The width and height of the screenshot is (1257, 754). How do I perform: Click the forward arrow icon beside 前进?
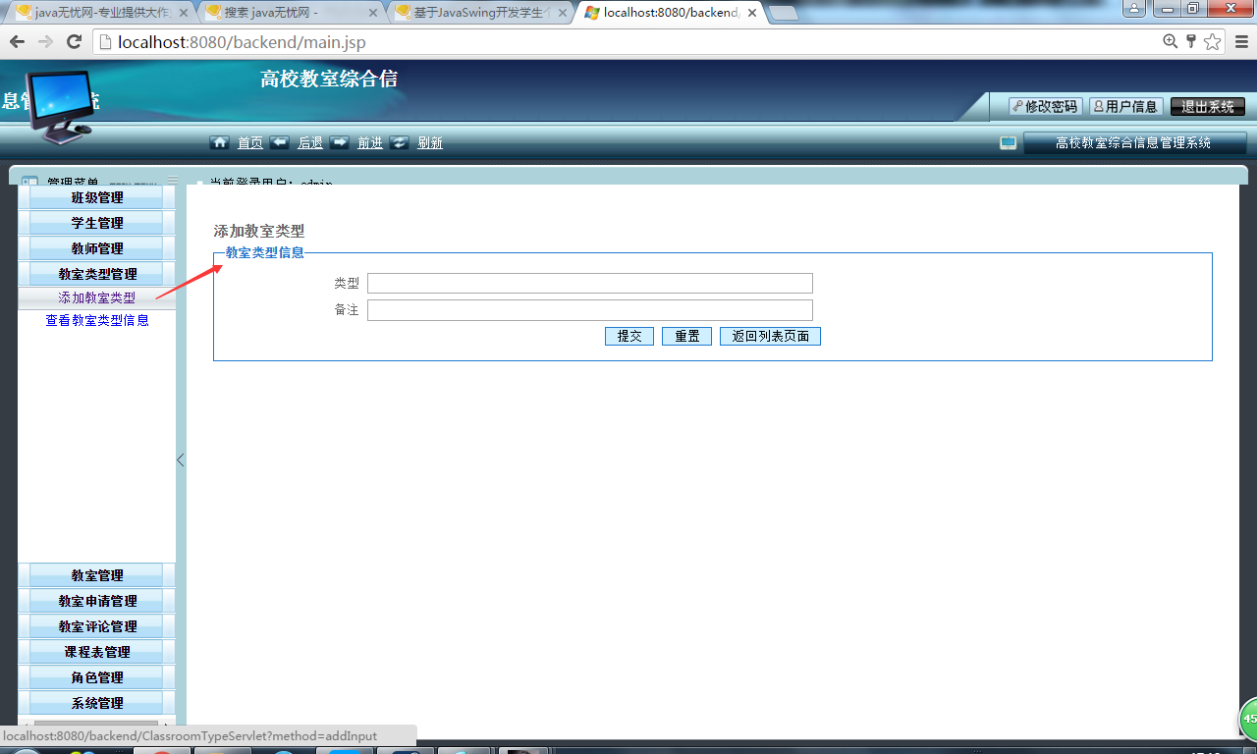340,142
